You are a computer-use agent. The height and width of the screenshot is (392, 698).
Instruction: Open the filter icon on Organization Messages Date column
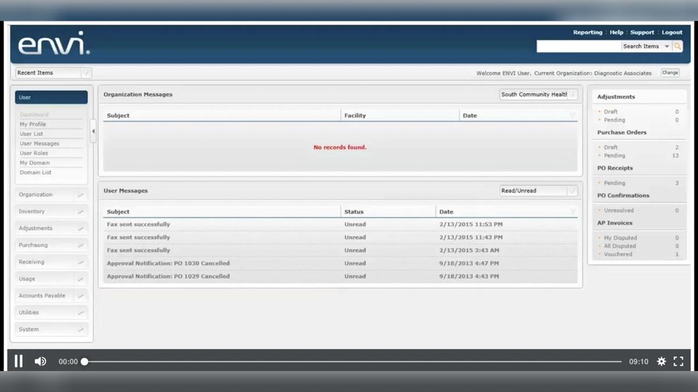pyautogui.click(x=572, y=115)
